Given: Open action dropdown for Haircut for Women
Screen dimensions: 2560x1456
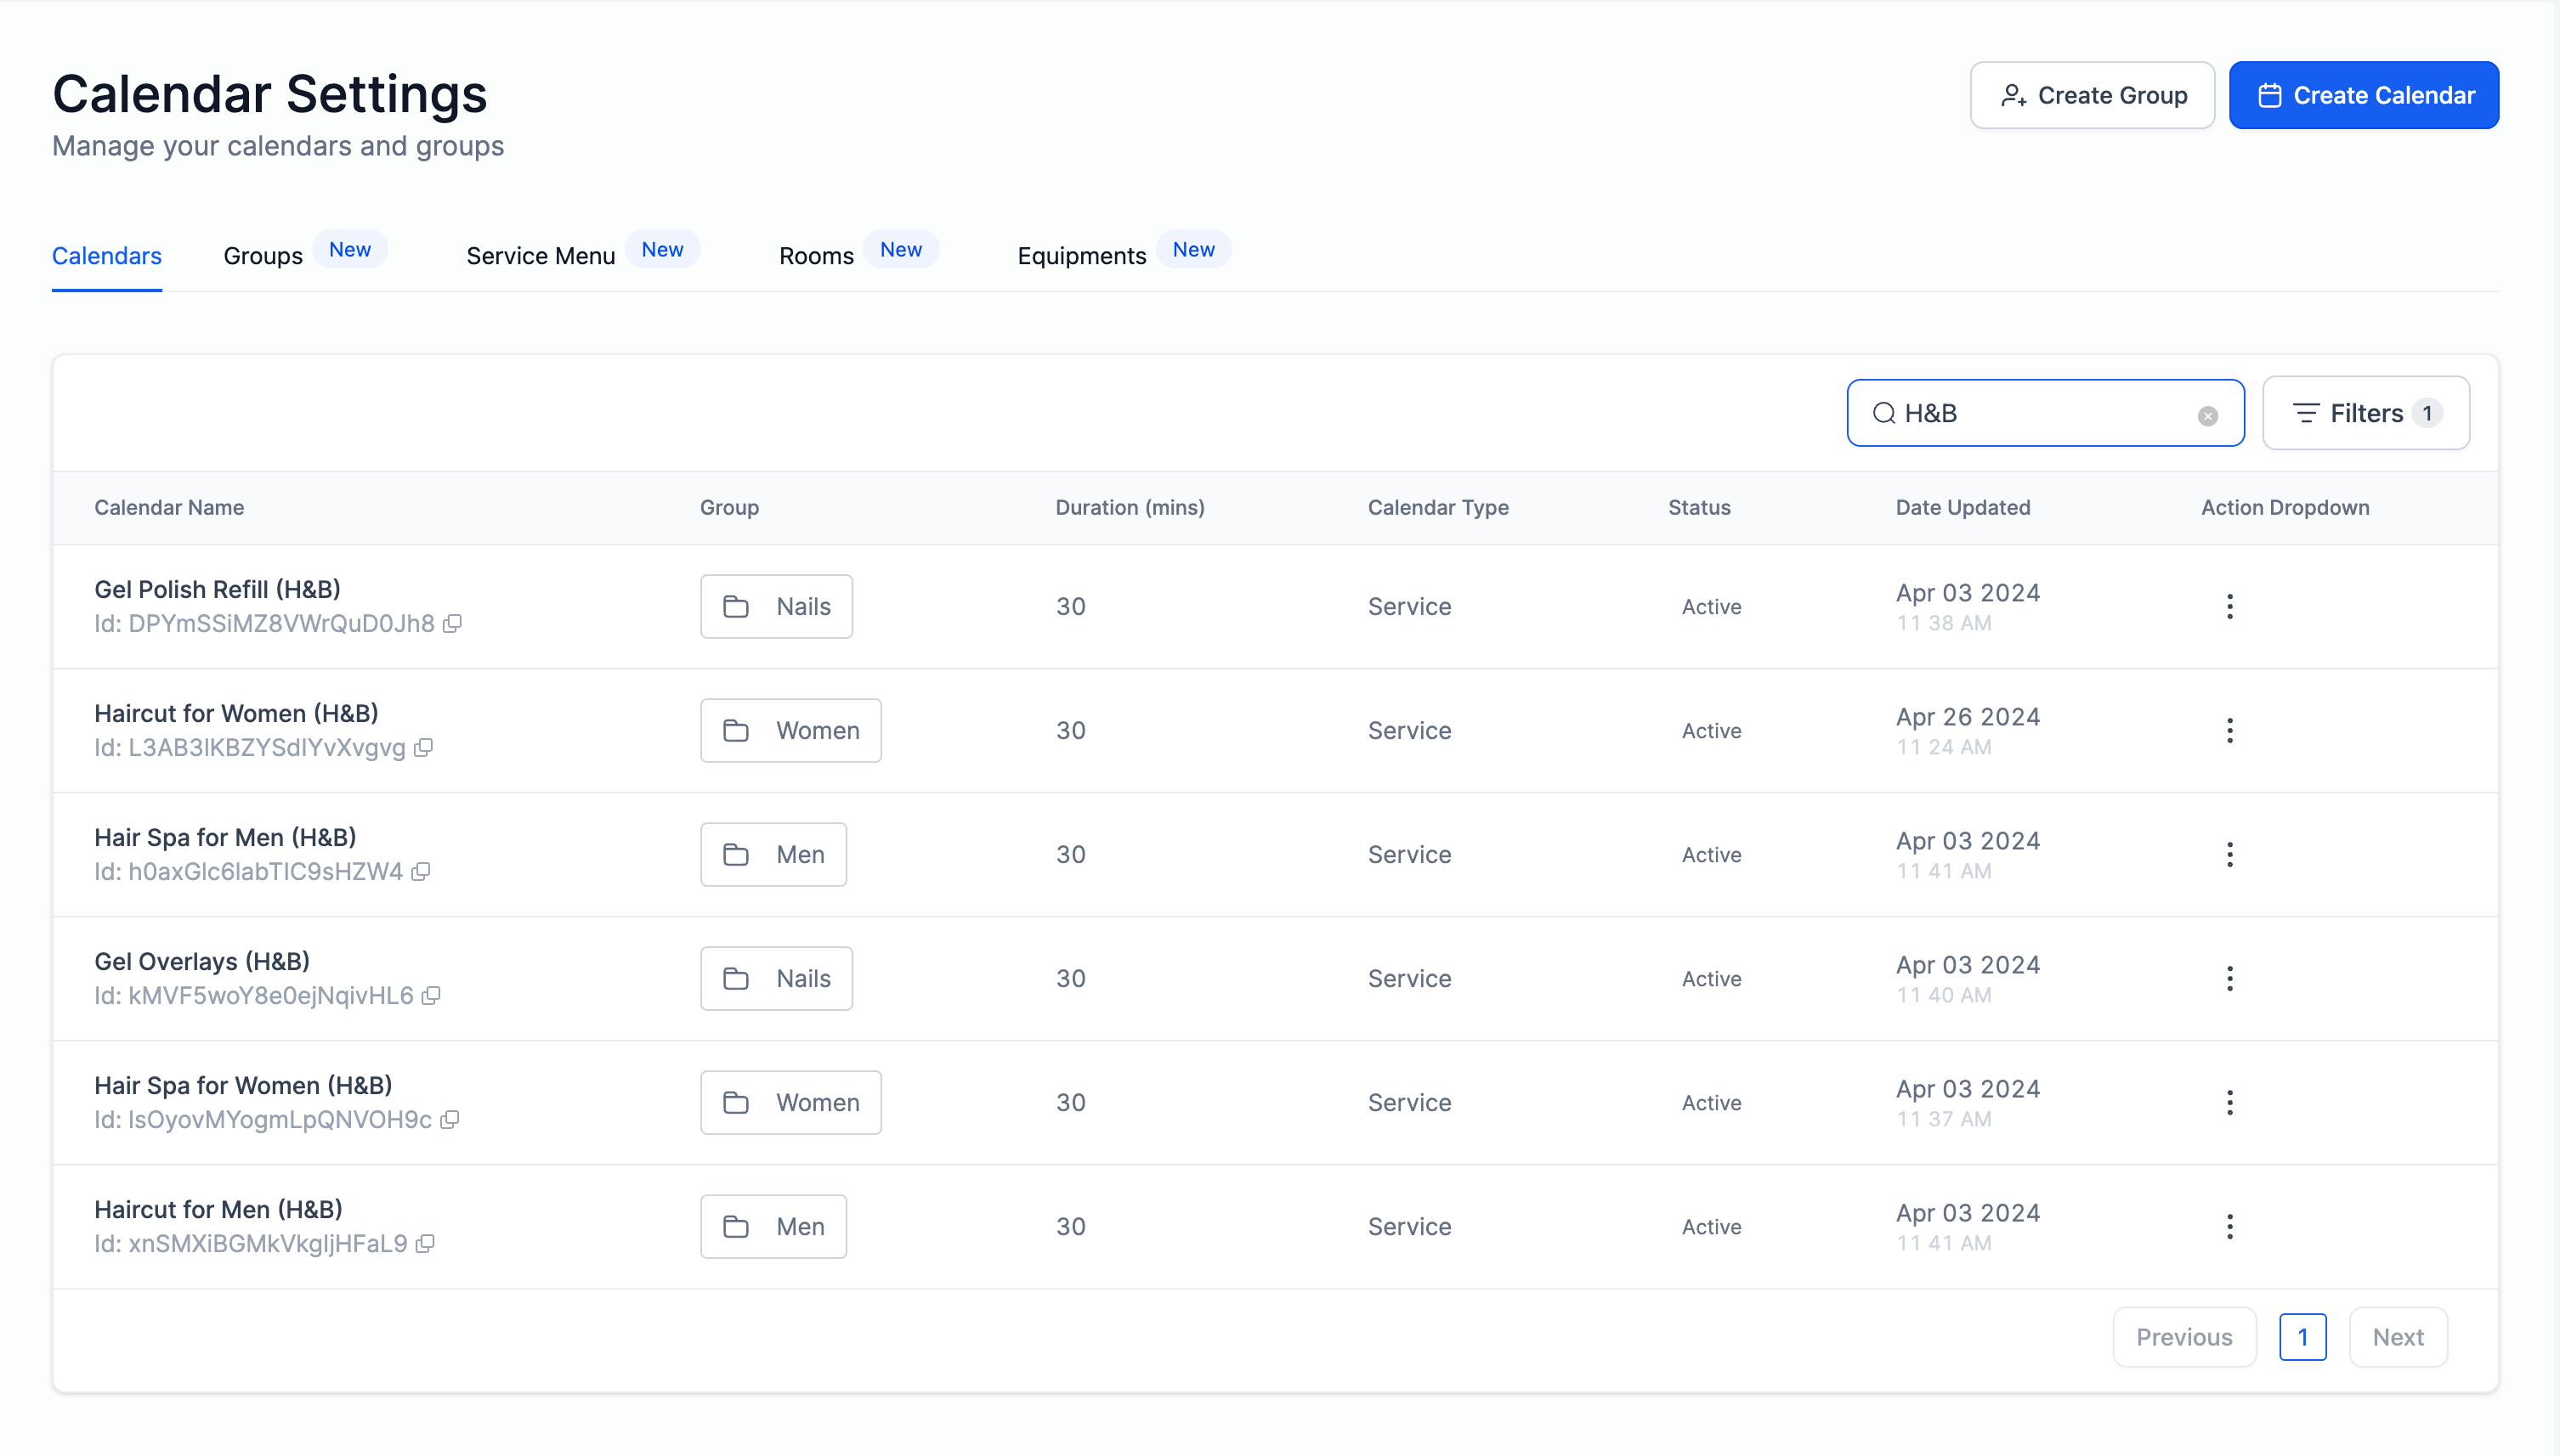Looking at the screenshot, I should 2229,730.
